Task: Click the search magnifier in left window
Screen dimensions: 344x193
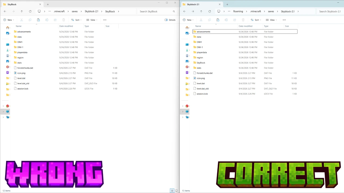Action: (174, 11)
